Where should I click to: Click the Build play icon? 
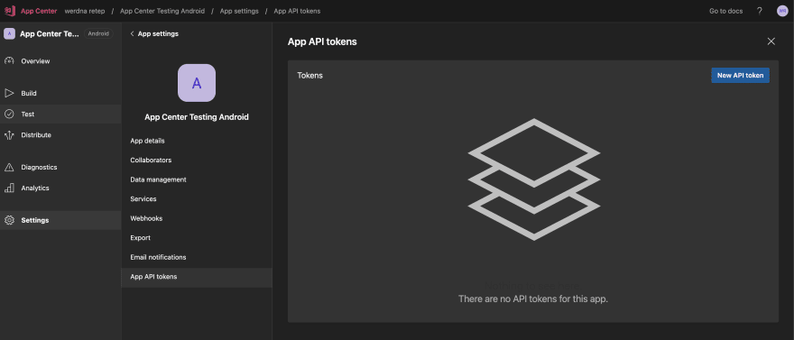pyautogui.click(x=9, y=93)
